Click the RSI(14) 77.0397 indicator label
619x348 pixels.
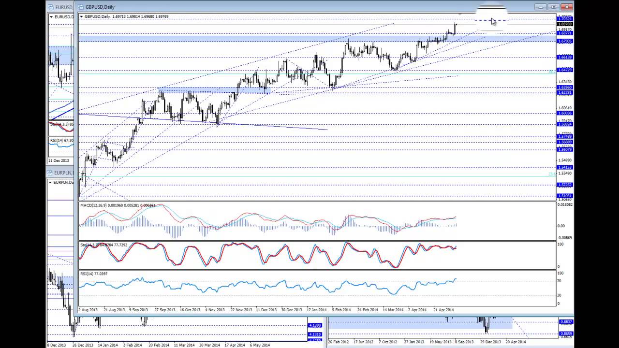[x=94, y=274]
